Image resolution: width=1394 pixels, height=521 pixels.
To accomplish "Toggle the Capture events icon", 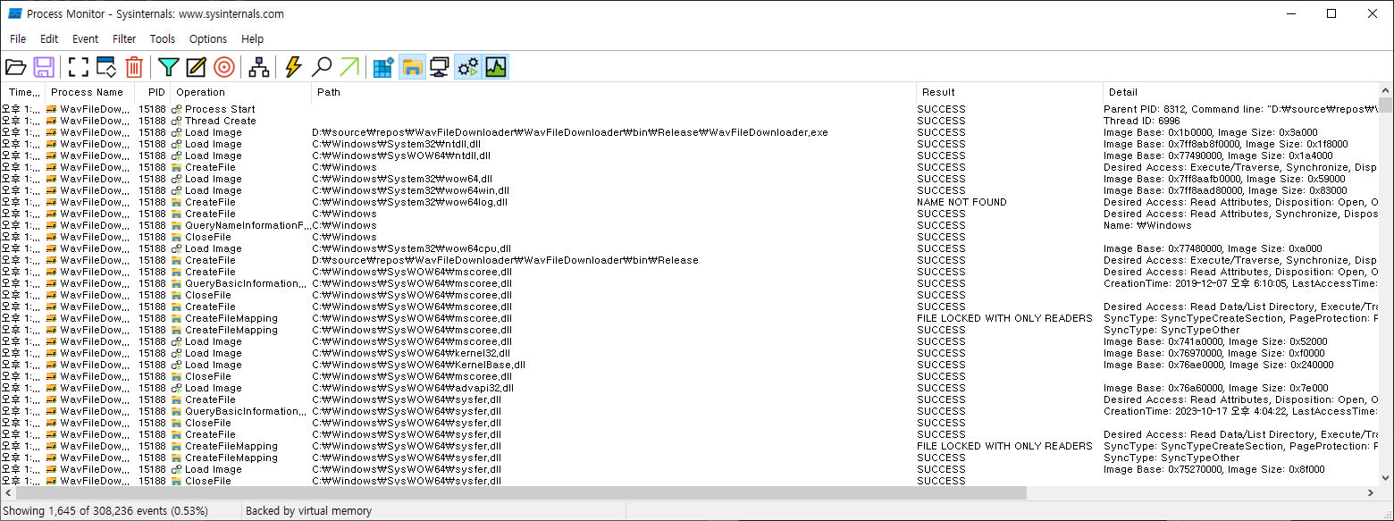I will pos(79,67).
